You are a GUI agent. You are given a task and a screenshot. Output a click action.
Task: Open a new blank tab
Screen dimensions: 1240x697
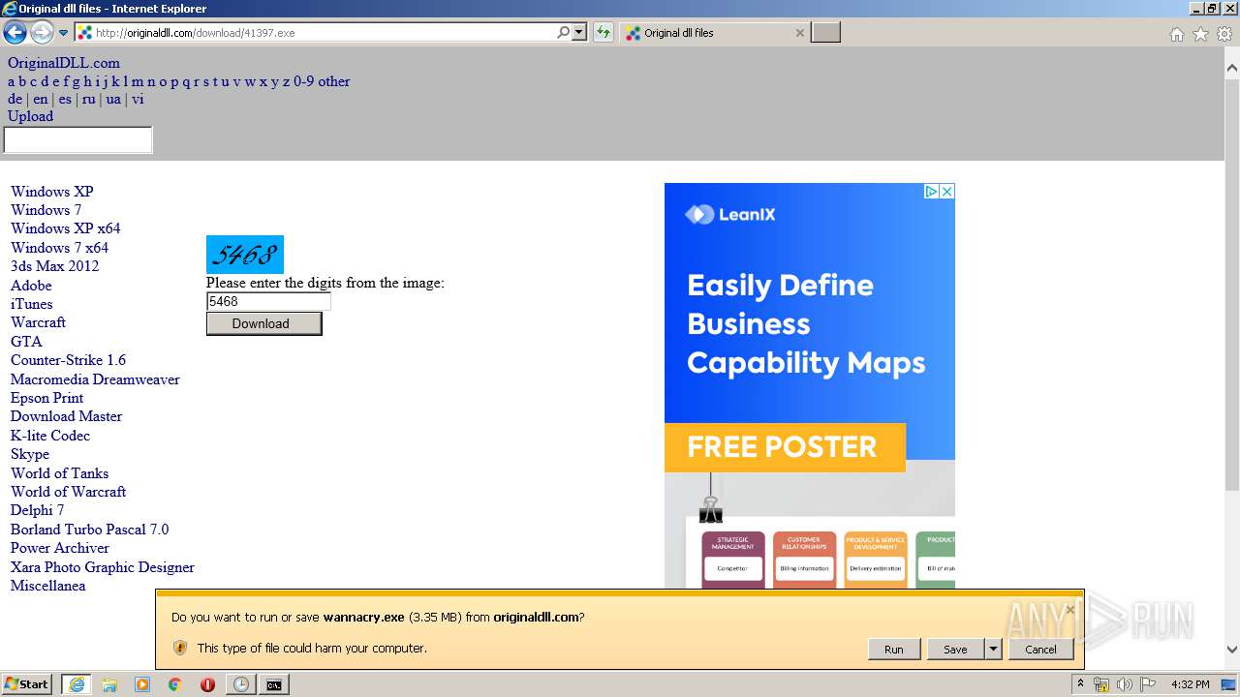point(825,33)
